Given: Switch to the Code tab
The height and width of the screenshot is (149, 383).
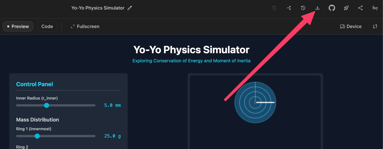Looking at the screenshot, I should [47, 26].
